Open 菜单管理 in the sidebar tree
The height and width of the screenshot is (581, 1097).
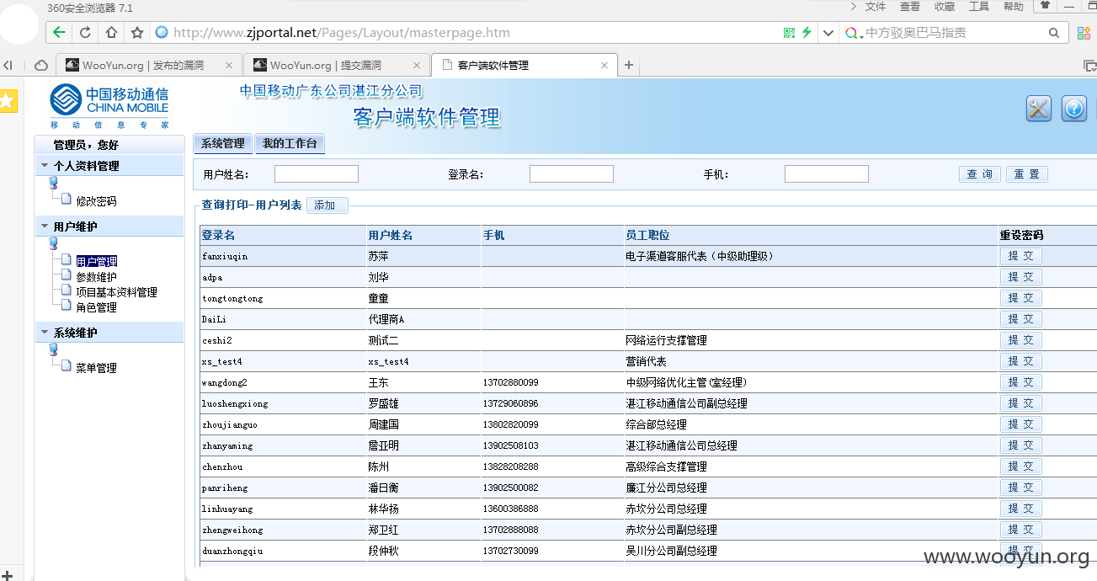[96, 368]
